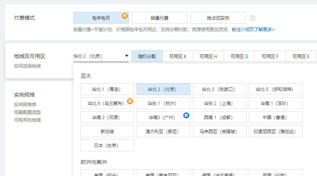Open the 场景配置选型 link

click(27, 112)
